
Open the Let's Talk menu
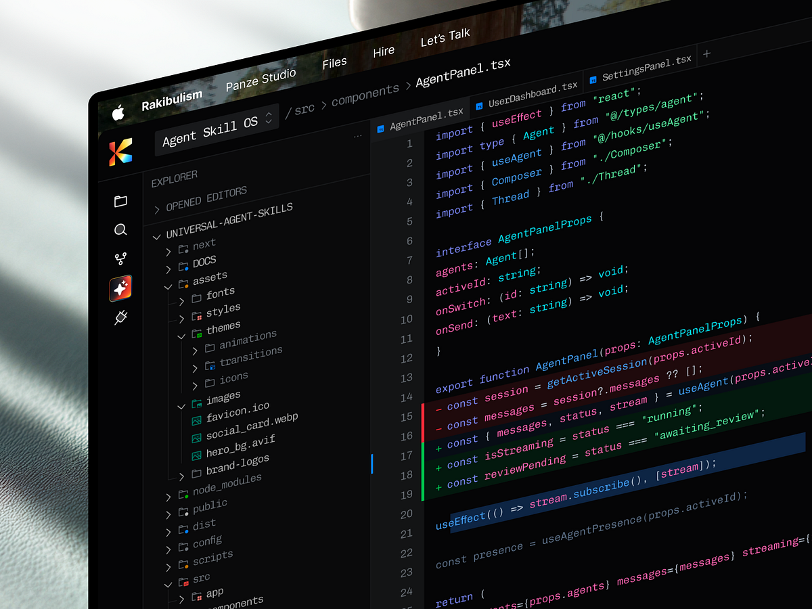pyautogui.click(x=445, y=39)
